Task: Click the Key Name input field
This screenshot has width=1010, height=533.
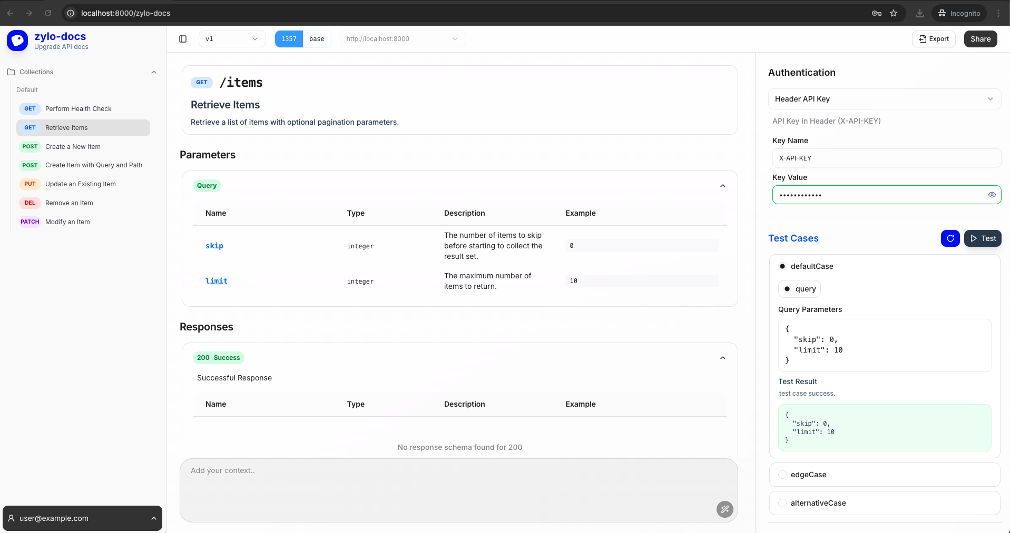Action: [x=887, y=158]
